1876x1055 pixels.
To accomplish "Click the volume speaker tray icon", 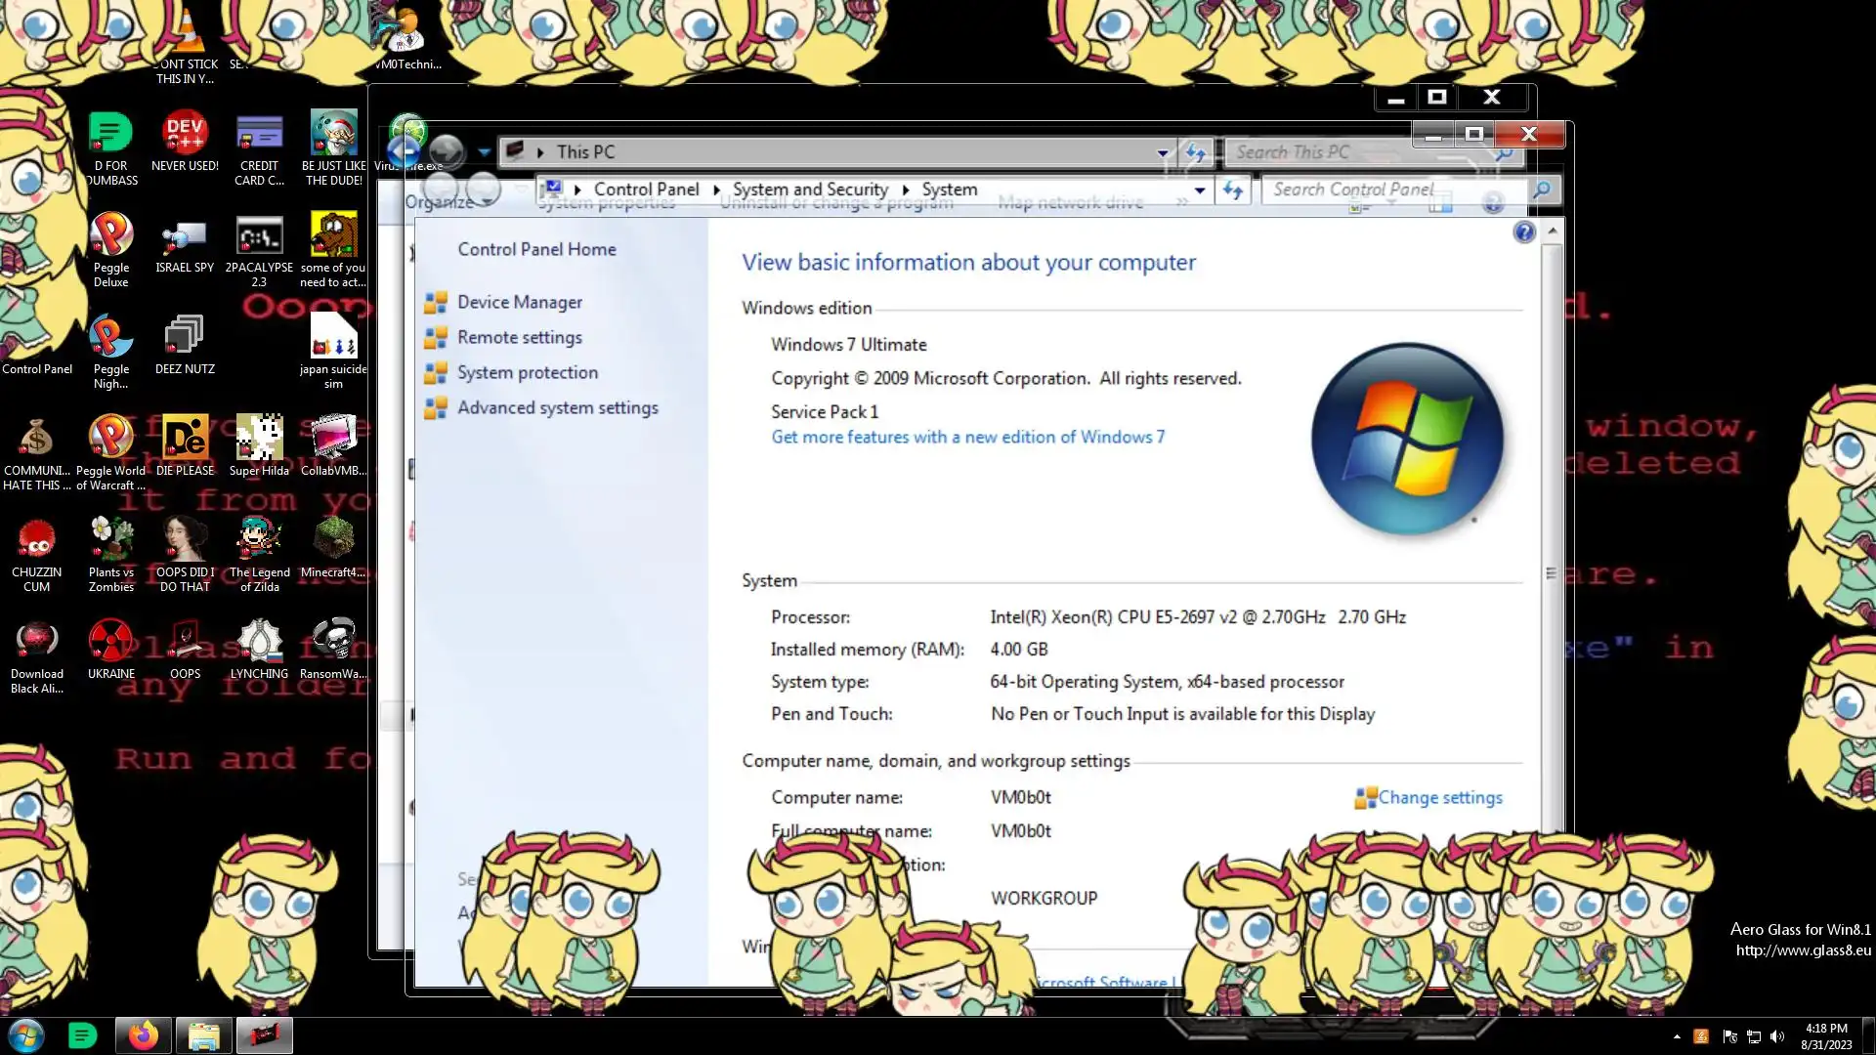I will (x=1777, y=1036).
